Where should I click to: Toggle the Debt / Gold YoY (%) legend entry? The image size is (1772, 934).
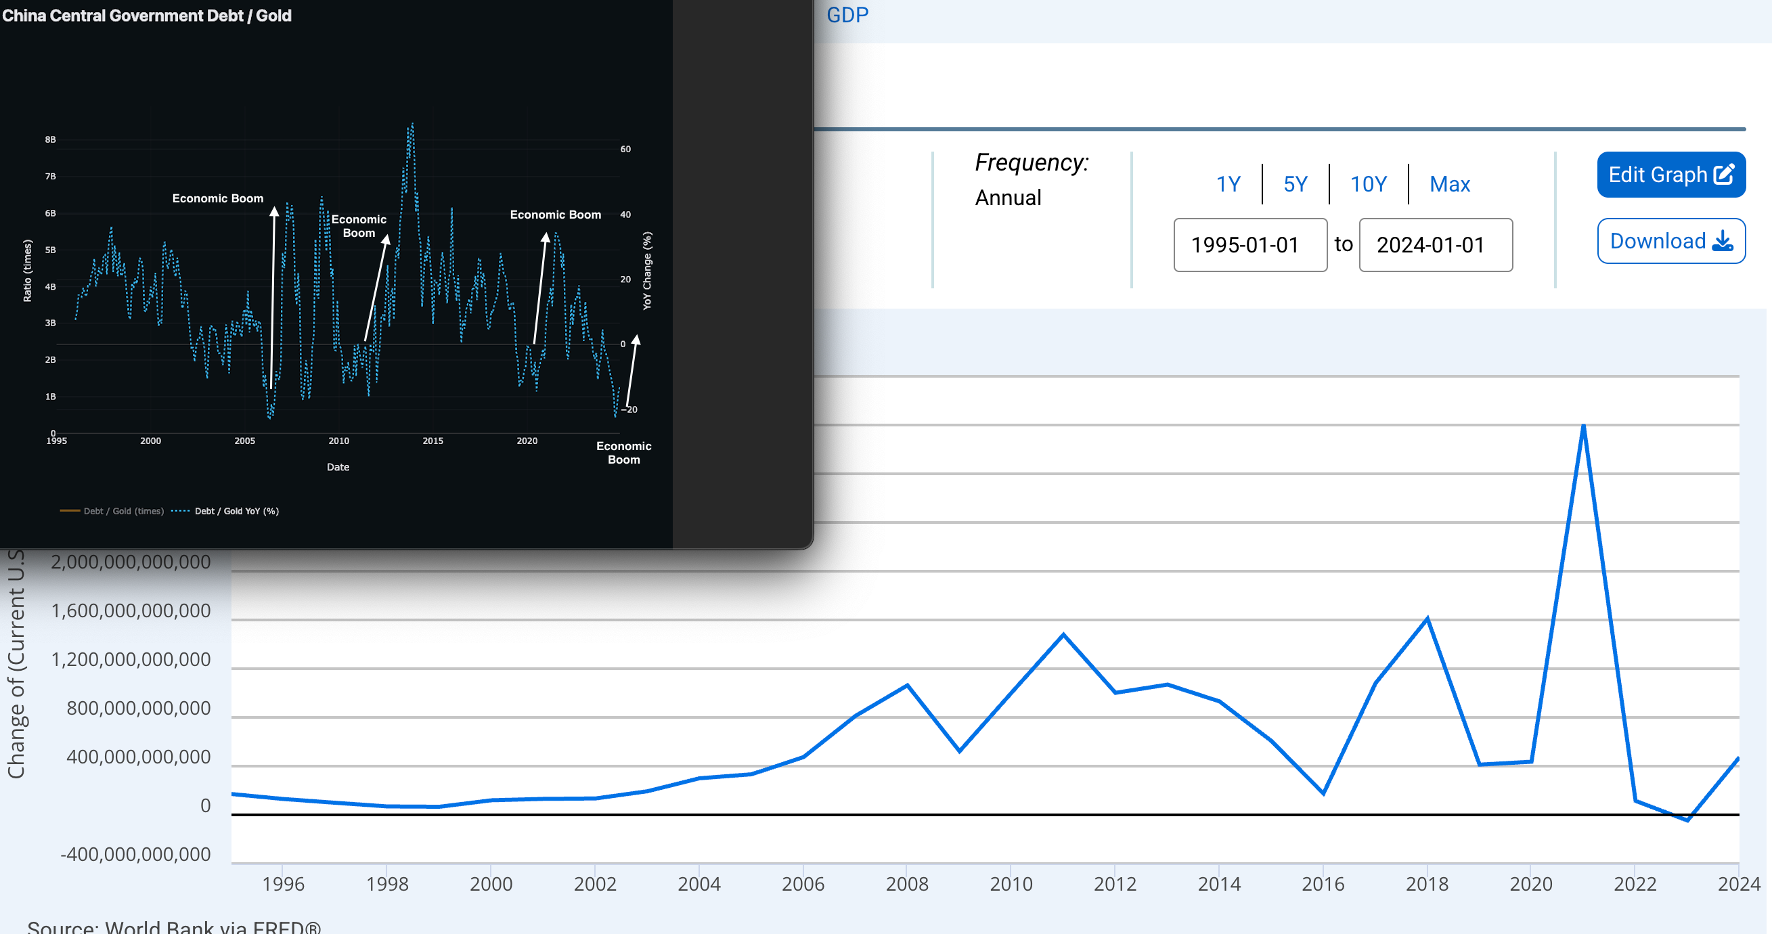(236, 511)
